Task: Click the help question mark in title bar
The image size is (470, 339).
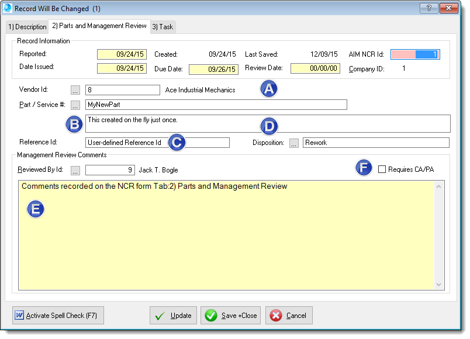Action: click(427, 8)
